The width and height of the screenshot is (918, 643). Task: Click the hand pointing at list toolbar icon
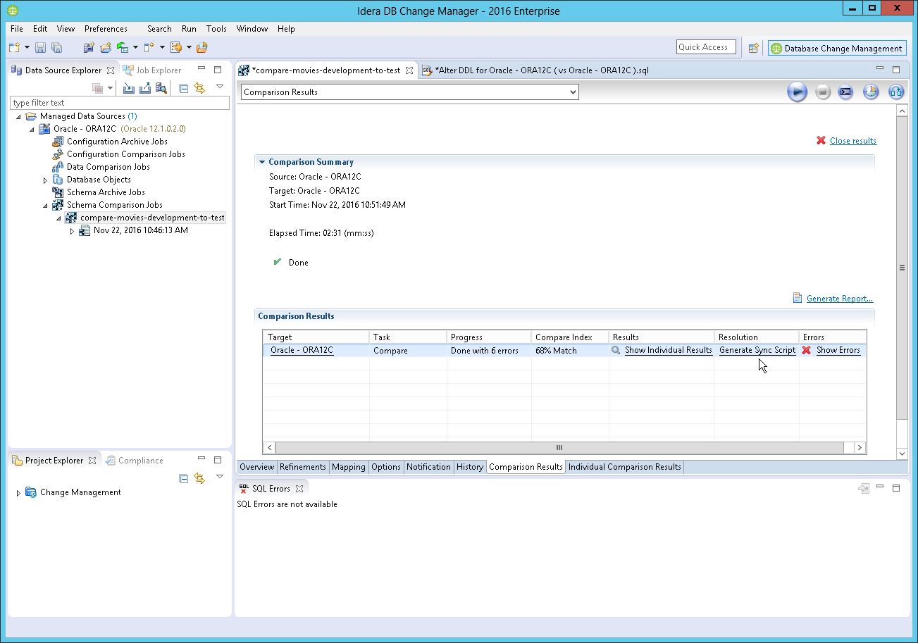tap(176, 48)
